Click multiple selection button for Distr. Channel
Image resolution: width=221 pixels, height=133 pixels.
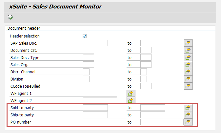[x=188, y=72]
